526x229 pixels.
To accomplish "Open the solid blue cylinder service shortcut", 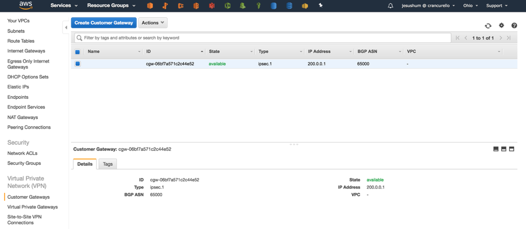I will point(273,6).
